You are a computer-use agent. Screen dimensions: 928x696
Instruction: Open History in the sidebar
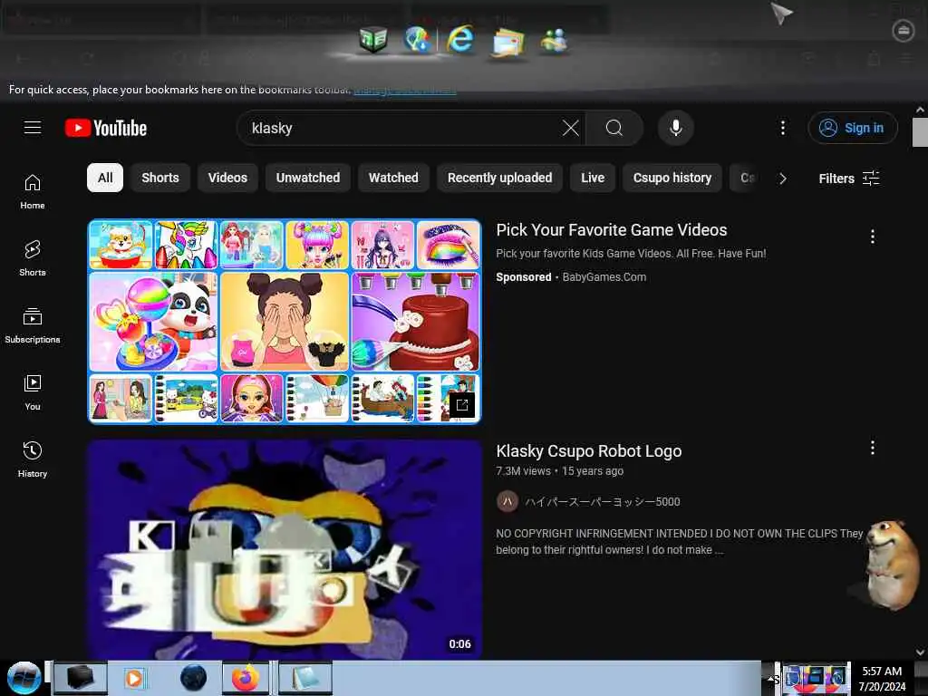click(33, 459)
